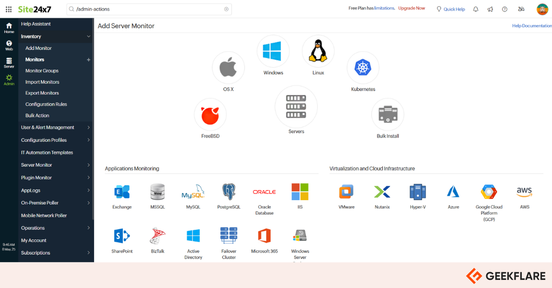Viewport: 552px width, 288px height.
Task: Open the Help Documentation link
Action: coord(532,26)
